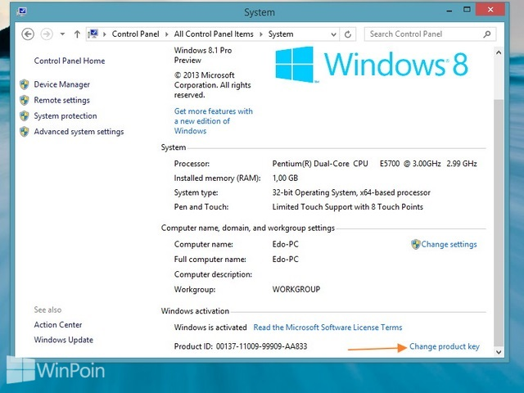Open System protection
This screenshot has height=393, width=524.
[x=65, y=115]
